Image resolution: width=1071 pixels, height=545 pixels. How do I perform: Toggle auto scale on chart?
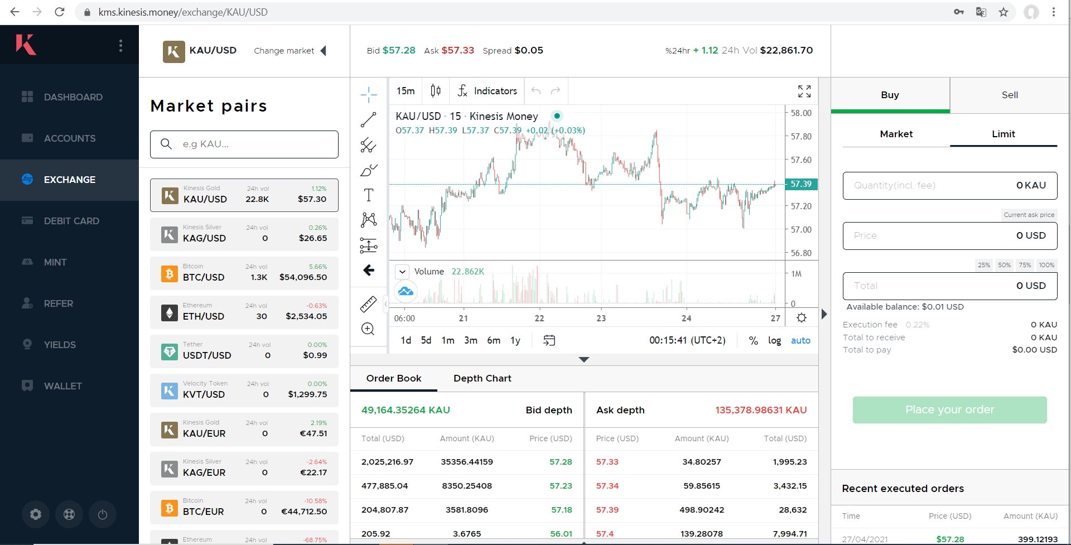click(800, 340)
